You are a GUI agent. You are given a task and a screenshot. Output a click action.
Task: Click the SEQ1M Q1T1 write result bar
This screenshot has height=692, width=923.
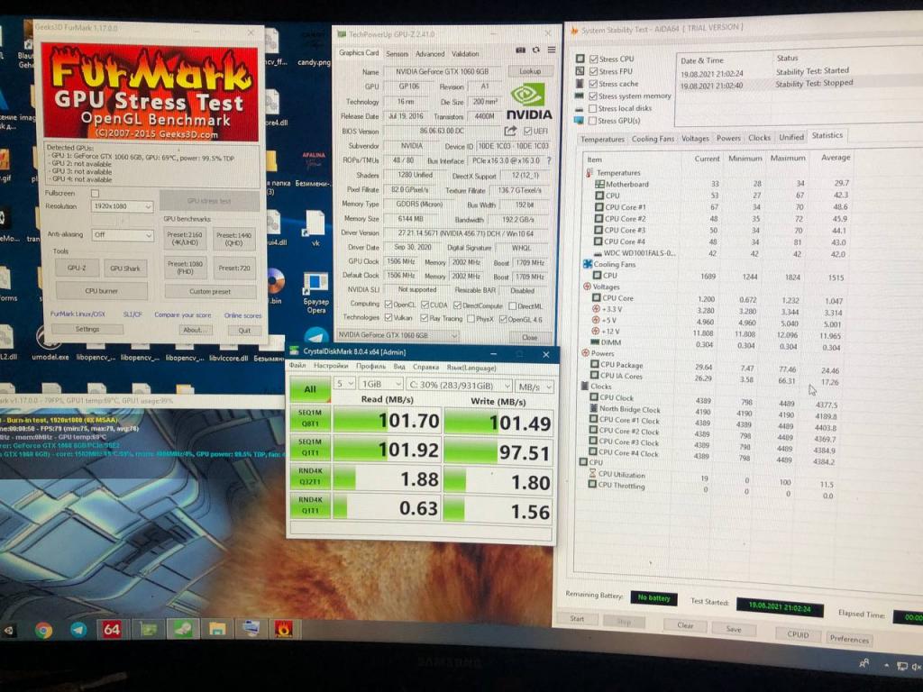tap(498, 452)
